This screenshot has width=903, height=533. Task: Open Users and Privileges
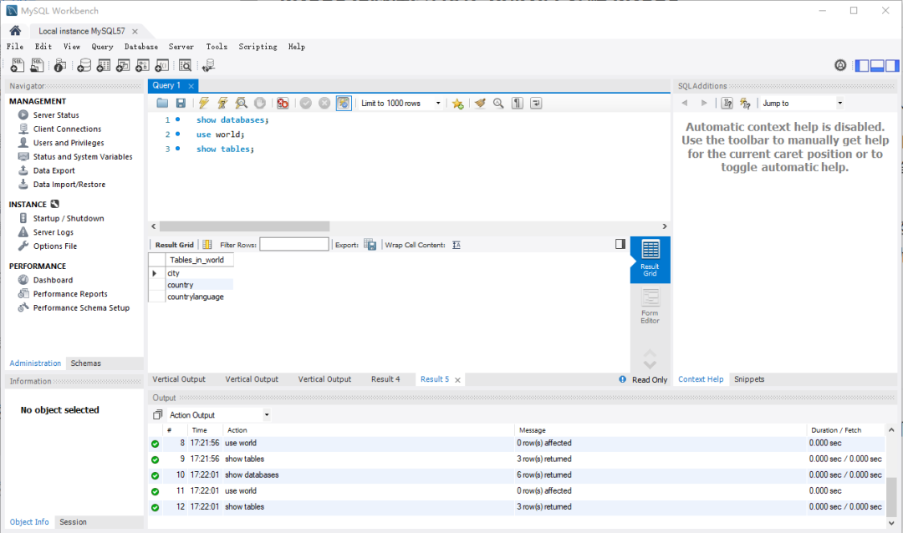(x=69, y=143)
